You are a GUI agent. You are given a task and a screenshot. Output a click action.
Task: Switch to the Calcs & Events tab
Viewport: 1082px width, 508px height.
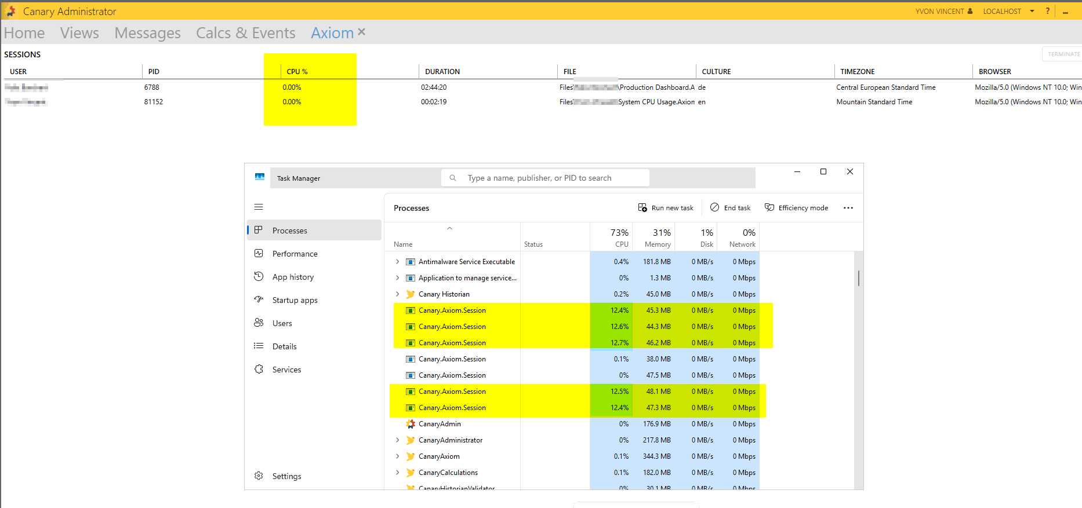coord(245,33)
